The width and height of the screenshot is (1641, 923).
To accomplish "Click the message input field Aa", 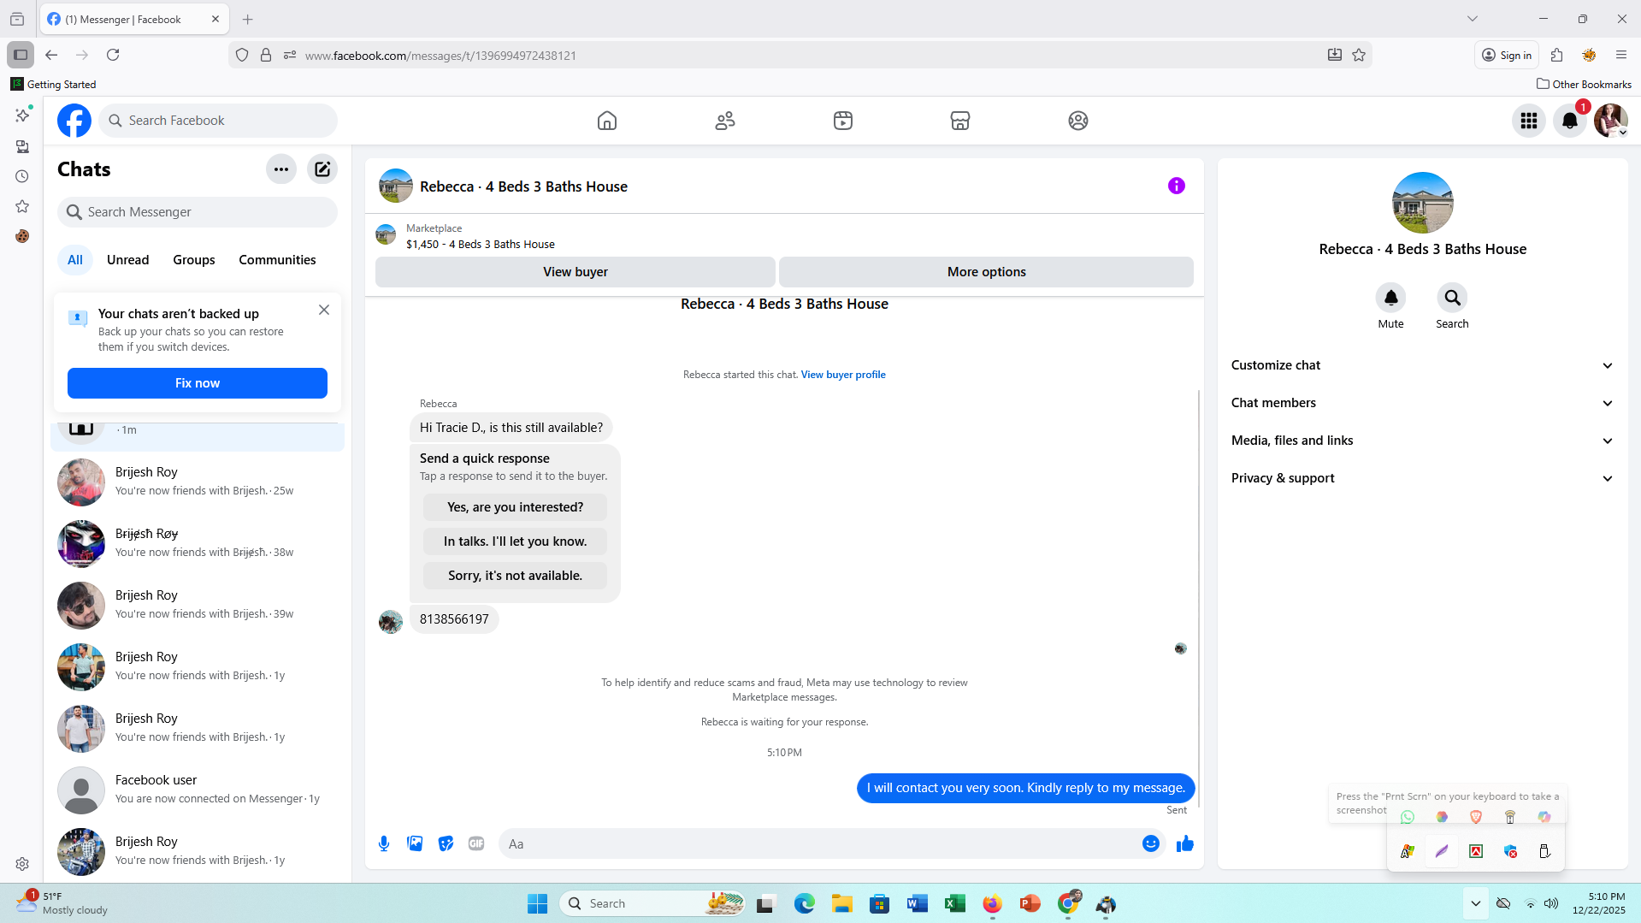I will point(821,843).
